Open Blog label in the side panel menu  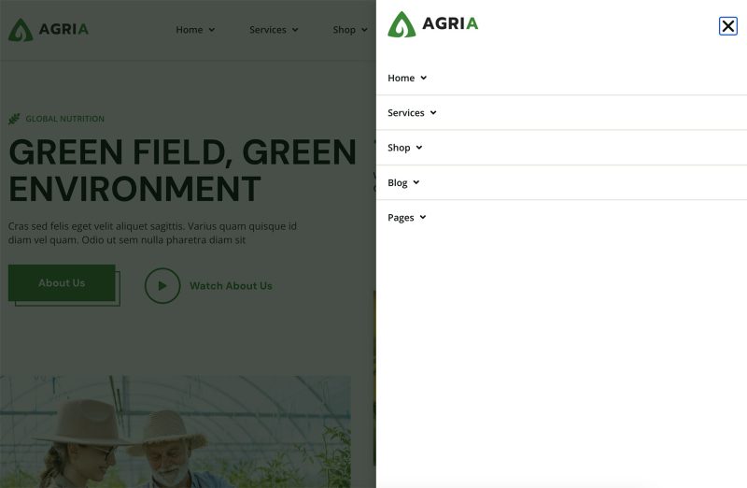(x=397, y=183)
